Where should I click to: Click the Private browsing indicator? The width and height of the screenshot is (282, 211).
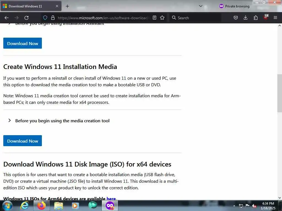click(234, 6)
